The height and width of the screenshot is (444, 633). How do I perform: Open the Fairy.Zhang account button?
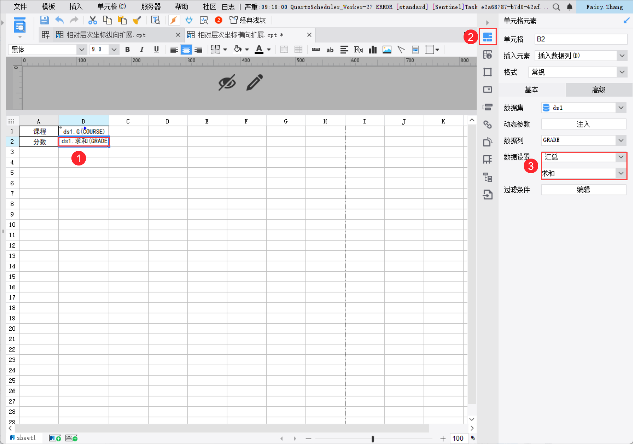point(604,7)
